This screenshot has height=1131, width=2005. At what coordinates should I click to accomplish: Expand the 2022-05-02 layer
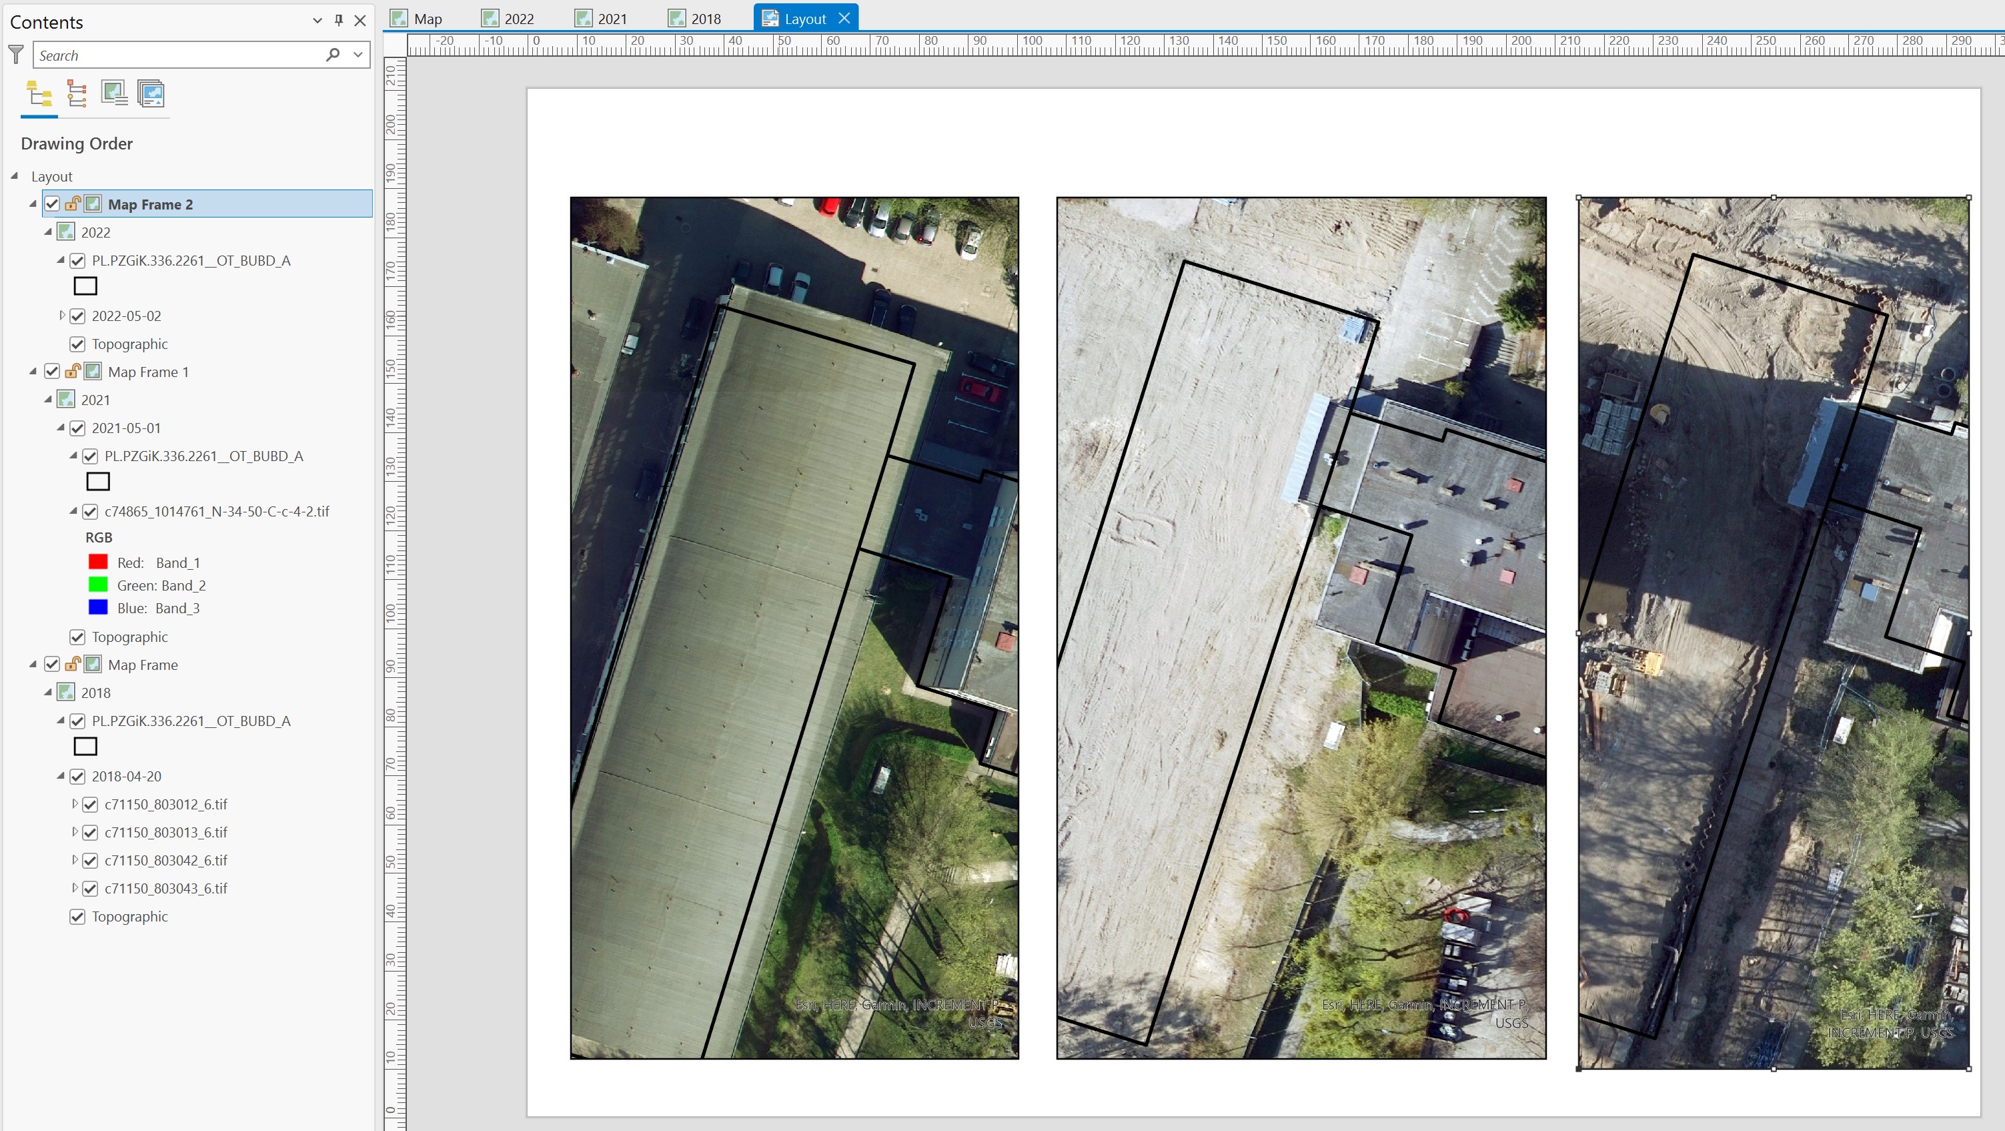tap(61, 315)
